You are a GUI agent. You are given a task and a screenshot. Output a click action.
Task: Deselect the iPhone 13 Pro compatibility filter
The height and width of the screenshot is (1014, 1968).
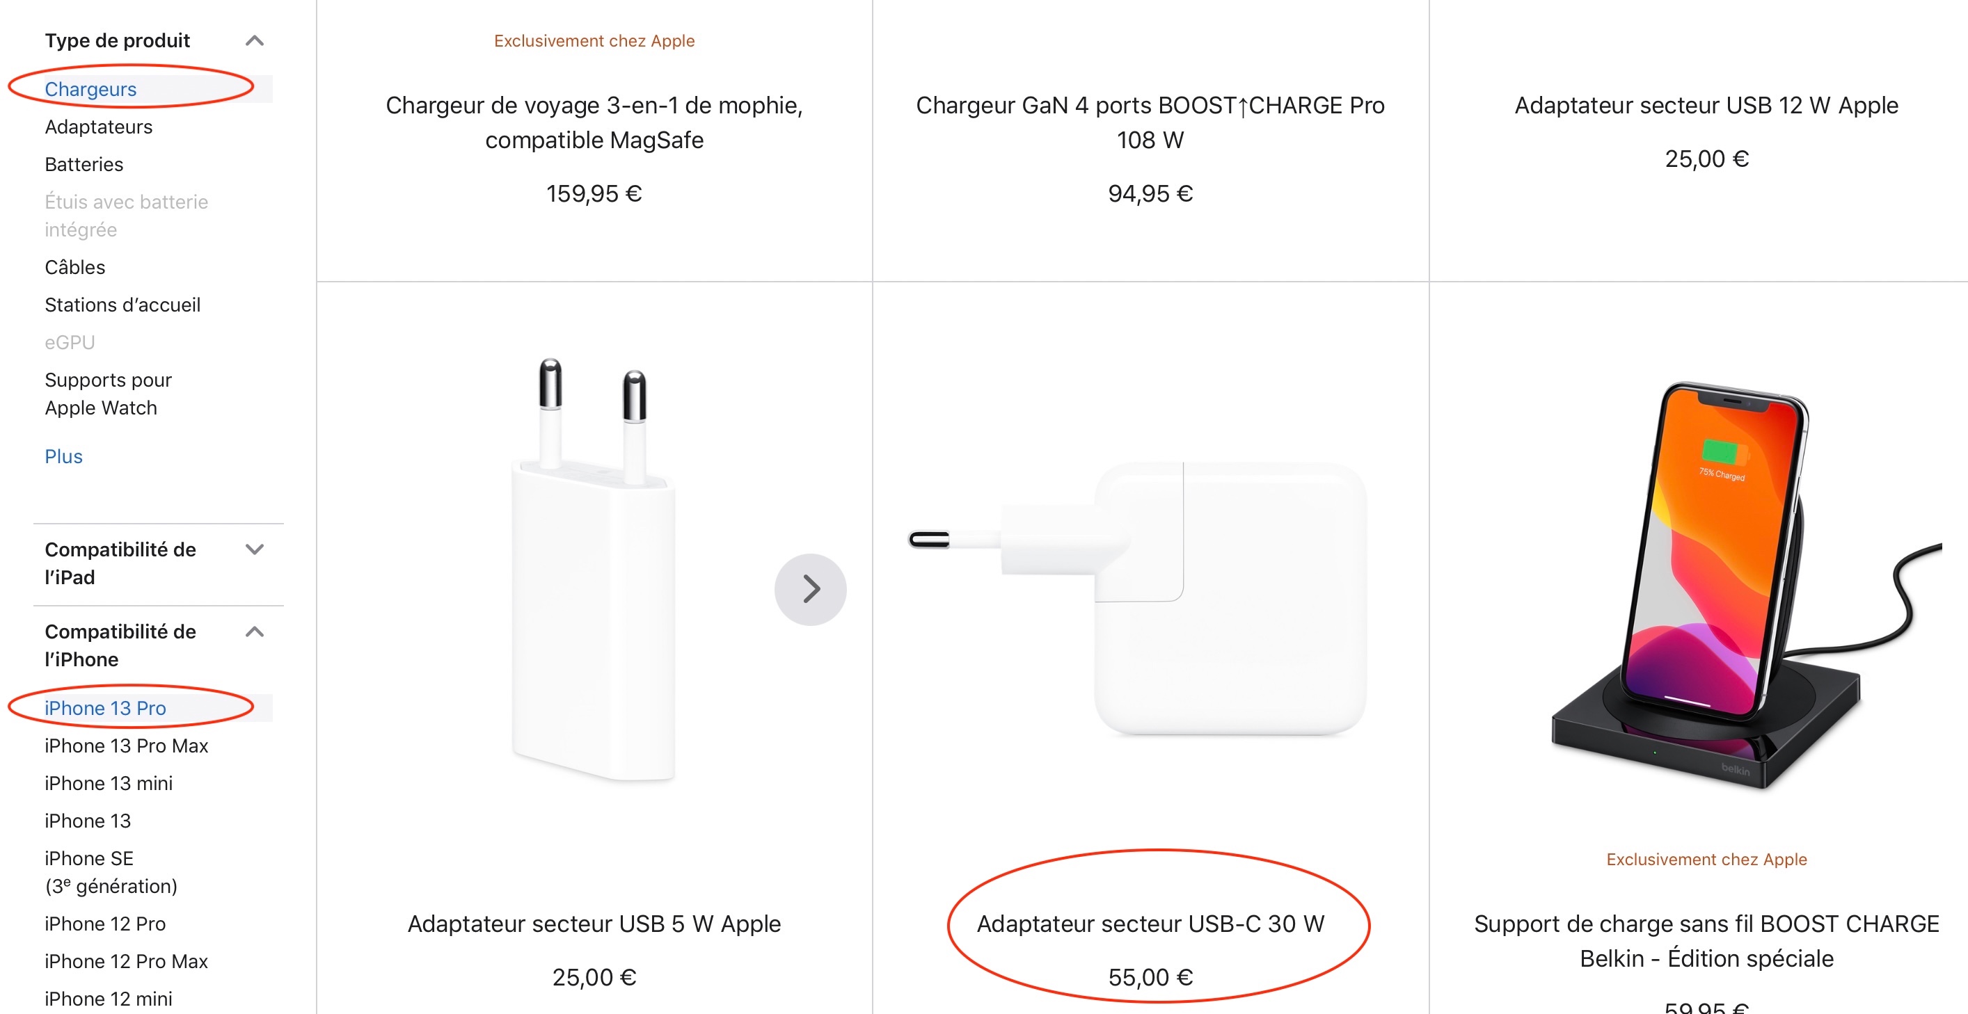click(104, 708)
